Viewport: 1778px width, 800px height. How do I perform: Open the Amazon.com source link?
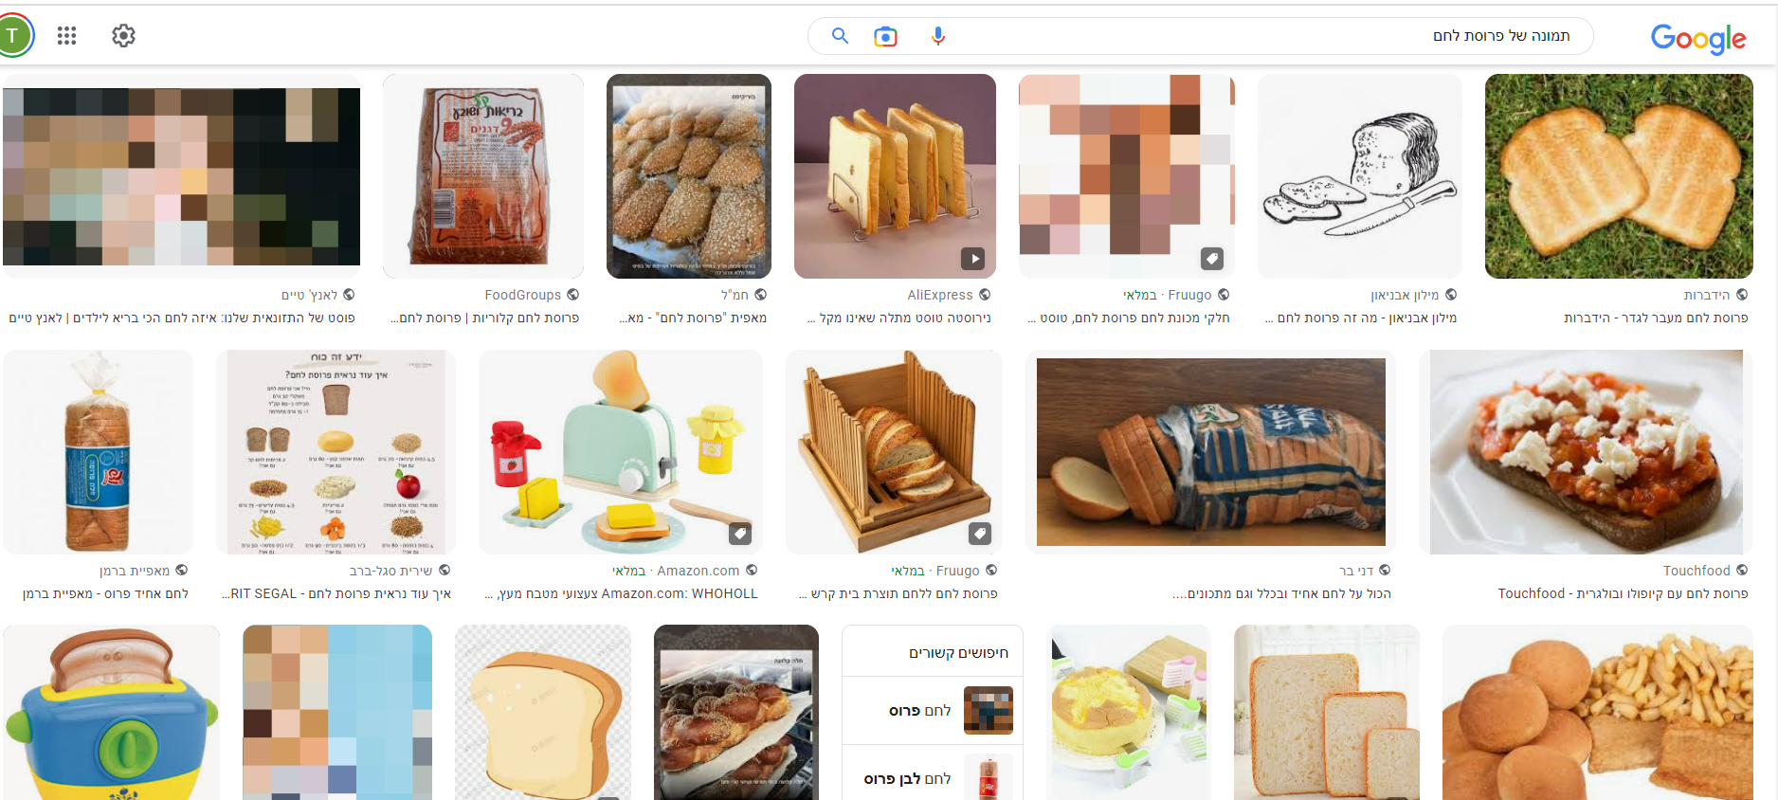point(698,571)
